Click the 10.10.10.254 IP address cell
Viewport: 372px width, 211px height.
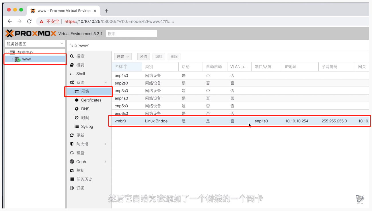[297, 121]
